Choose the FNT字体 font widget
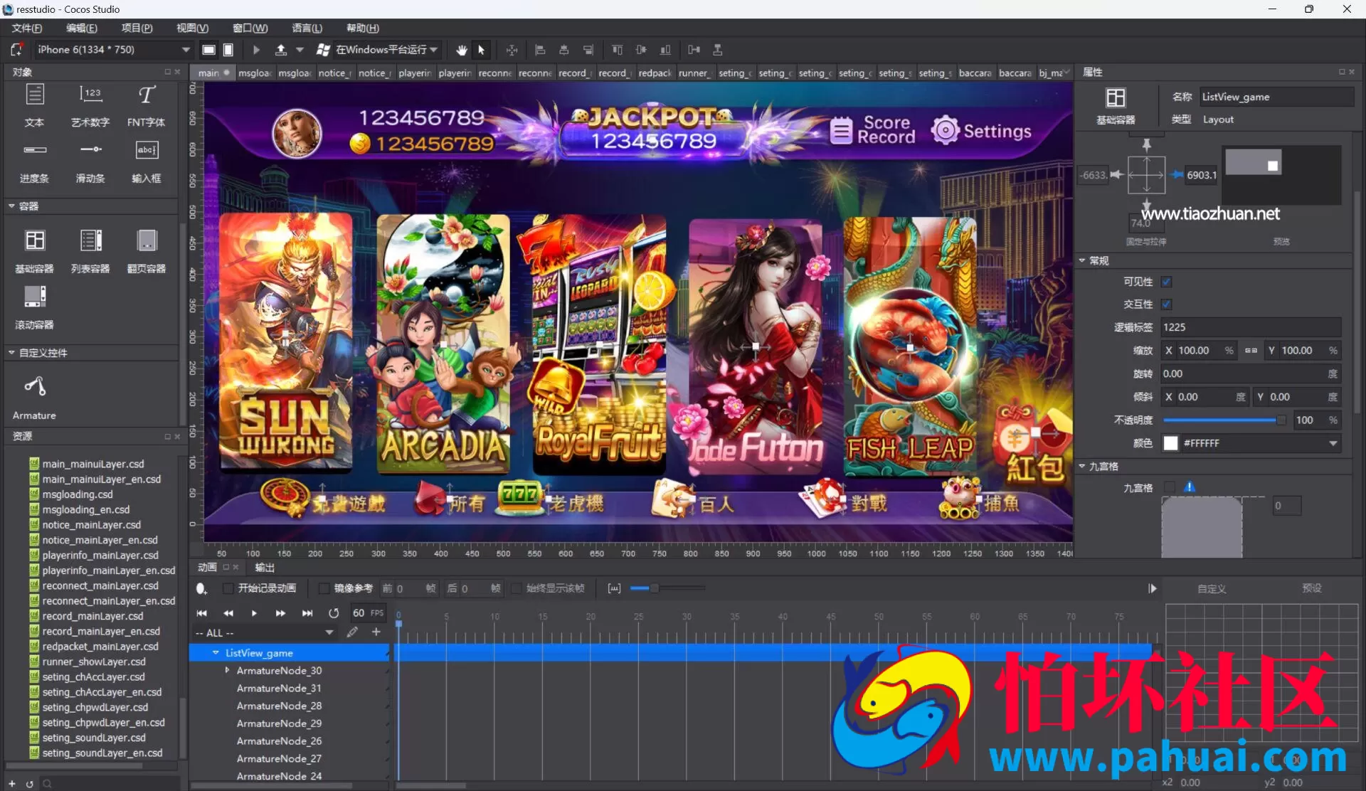 tap(146, 95)
